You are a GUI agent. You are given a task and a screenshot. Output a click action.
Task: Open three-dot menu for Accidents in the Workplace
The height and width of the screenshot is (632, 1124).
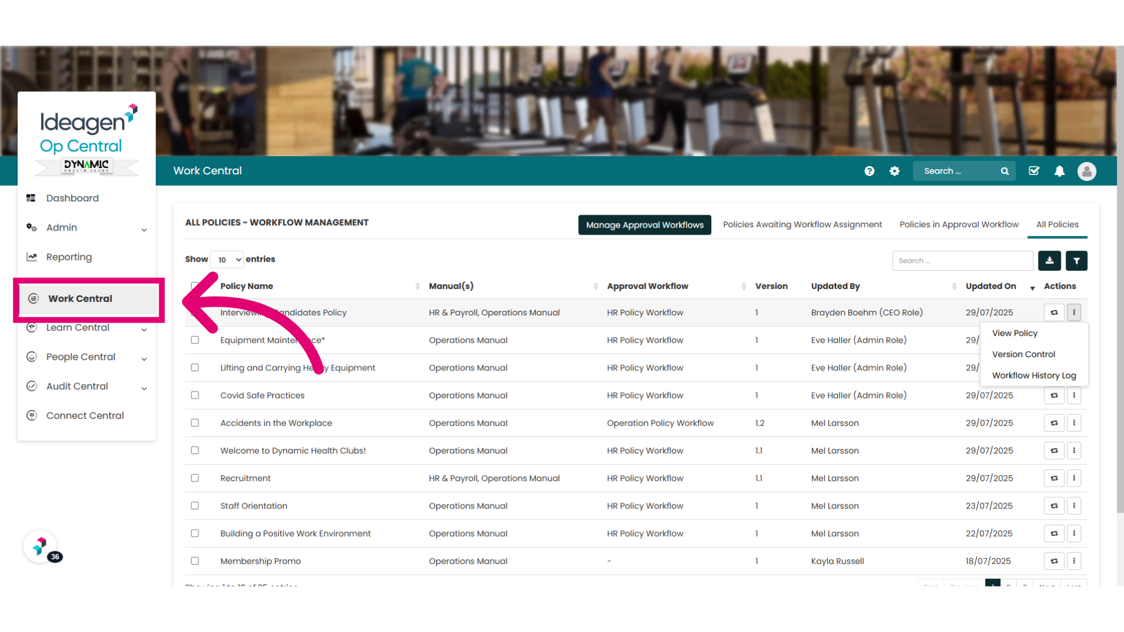(1074, 423)
